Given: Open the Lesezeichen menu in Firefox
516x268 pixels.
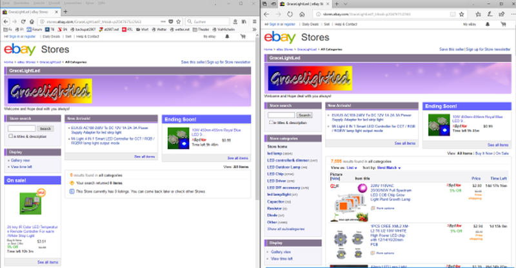Looking at the screenshot, I should (73, 3).
